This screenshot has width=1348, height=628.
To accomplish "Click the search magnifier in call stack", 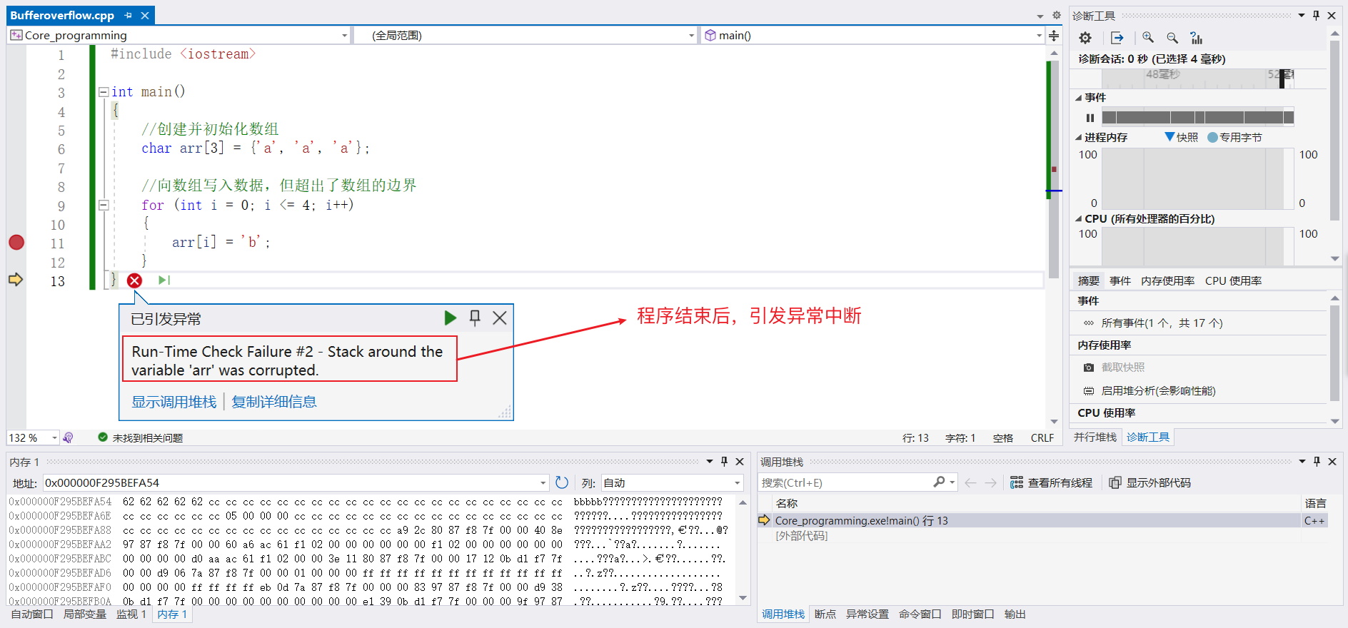I will point(939,482).
